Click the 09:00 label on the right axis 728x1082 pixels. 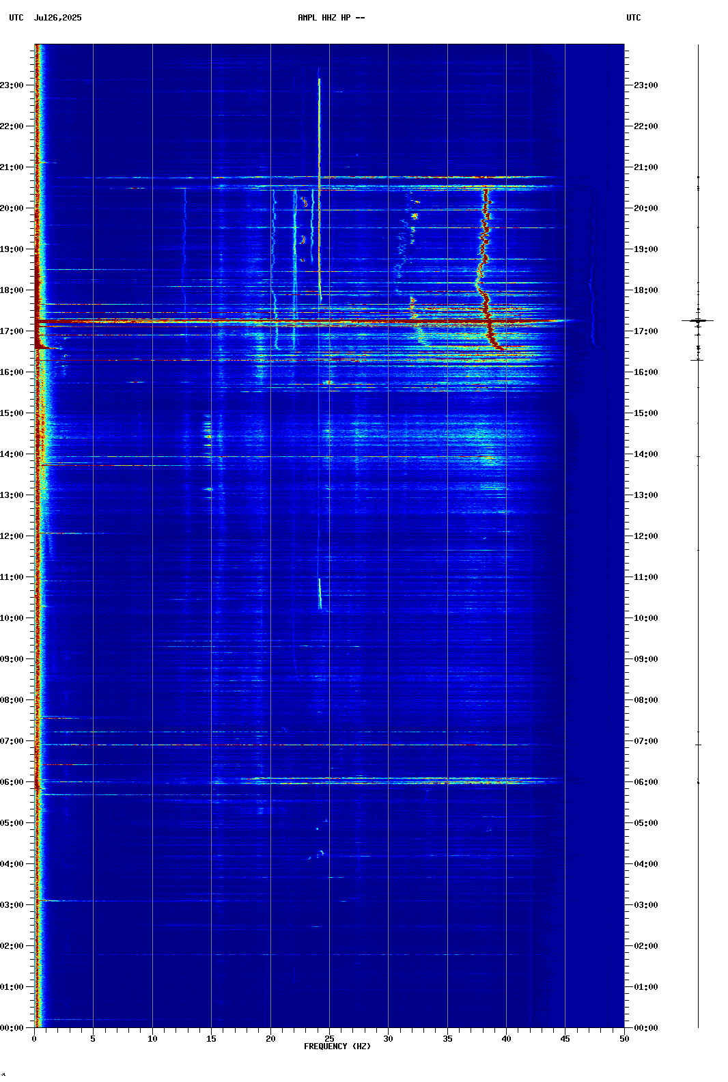coord(646,659)
